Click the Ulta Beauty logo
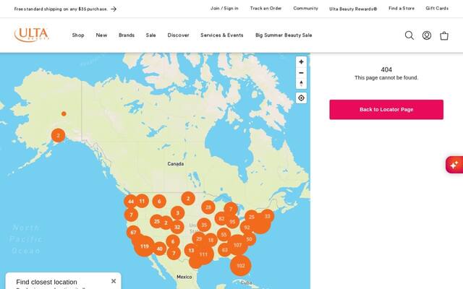Viewport: 463px width, 289px height. 32,35
